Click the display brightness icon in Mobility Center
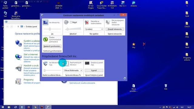 45,22
